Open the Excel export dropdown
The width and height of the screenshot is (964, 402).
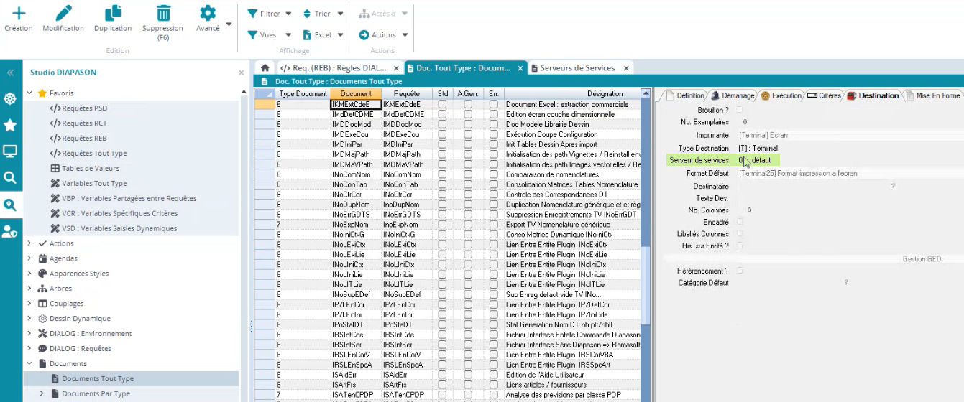[x=323, y=34]
